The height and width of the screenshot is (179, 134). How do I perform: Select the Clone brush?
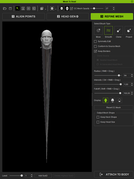click(x=119, y=30)
